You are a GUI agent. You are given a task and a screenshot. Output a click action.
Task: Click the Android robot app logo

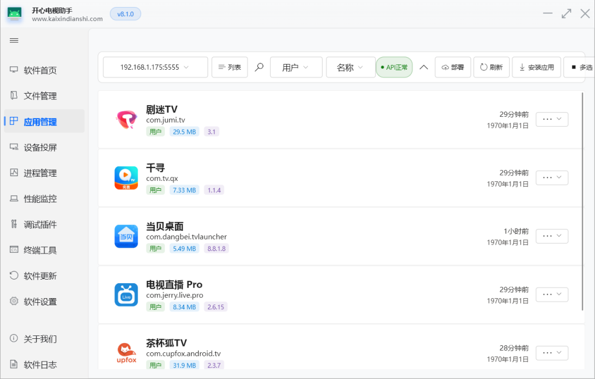(15, 14)
